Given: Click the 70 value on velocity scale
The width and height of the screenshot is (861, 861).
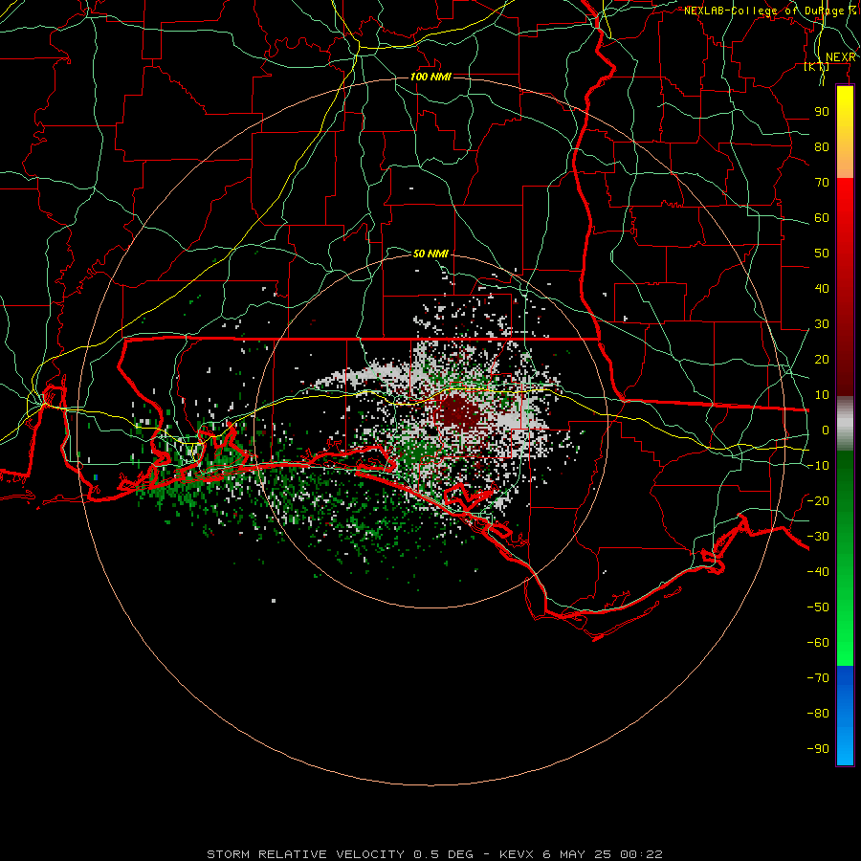Looking at the screenshot, I should coord(822,183).
